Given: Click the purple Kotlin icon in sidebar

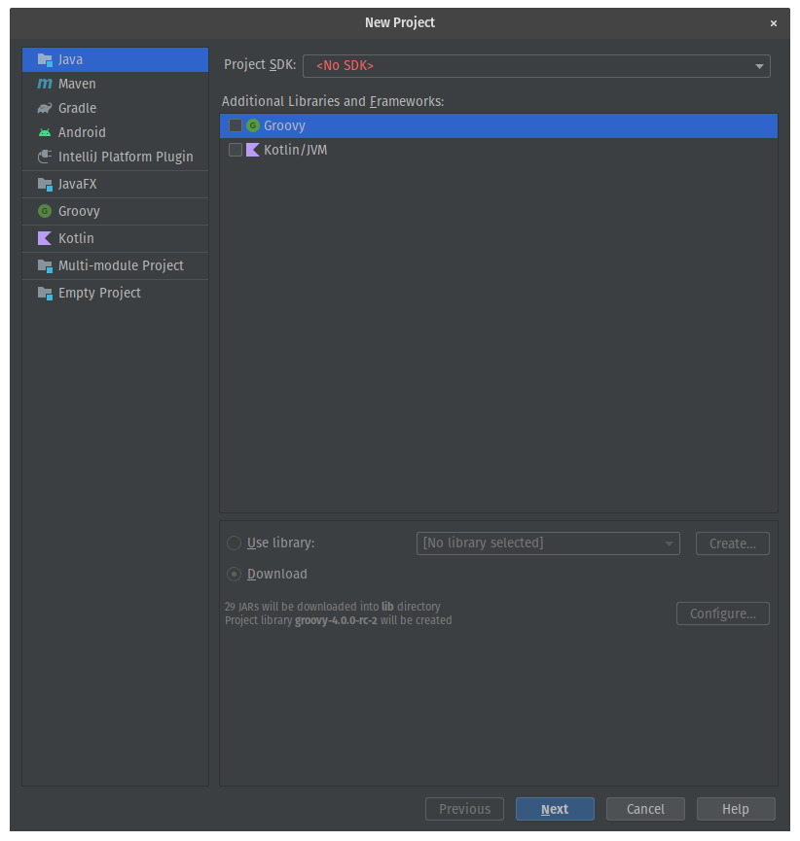Looking at the screenshot, I should [x=45, y=238].
